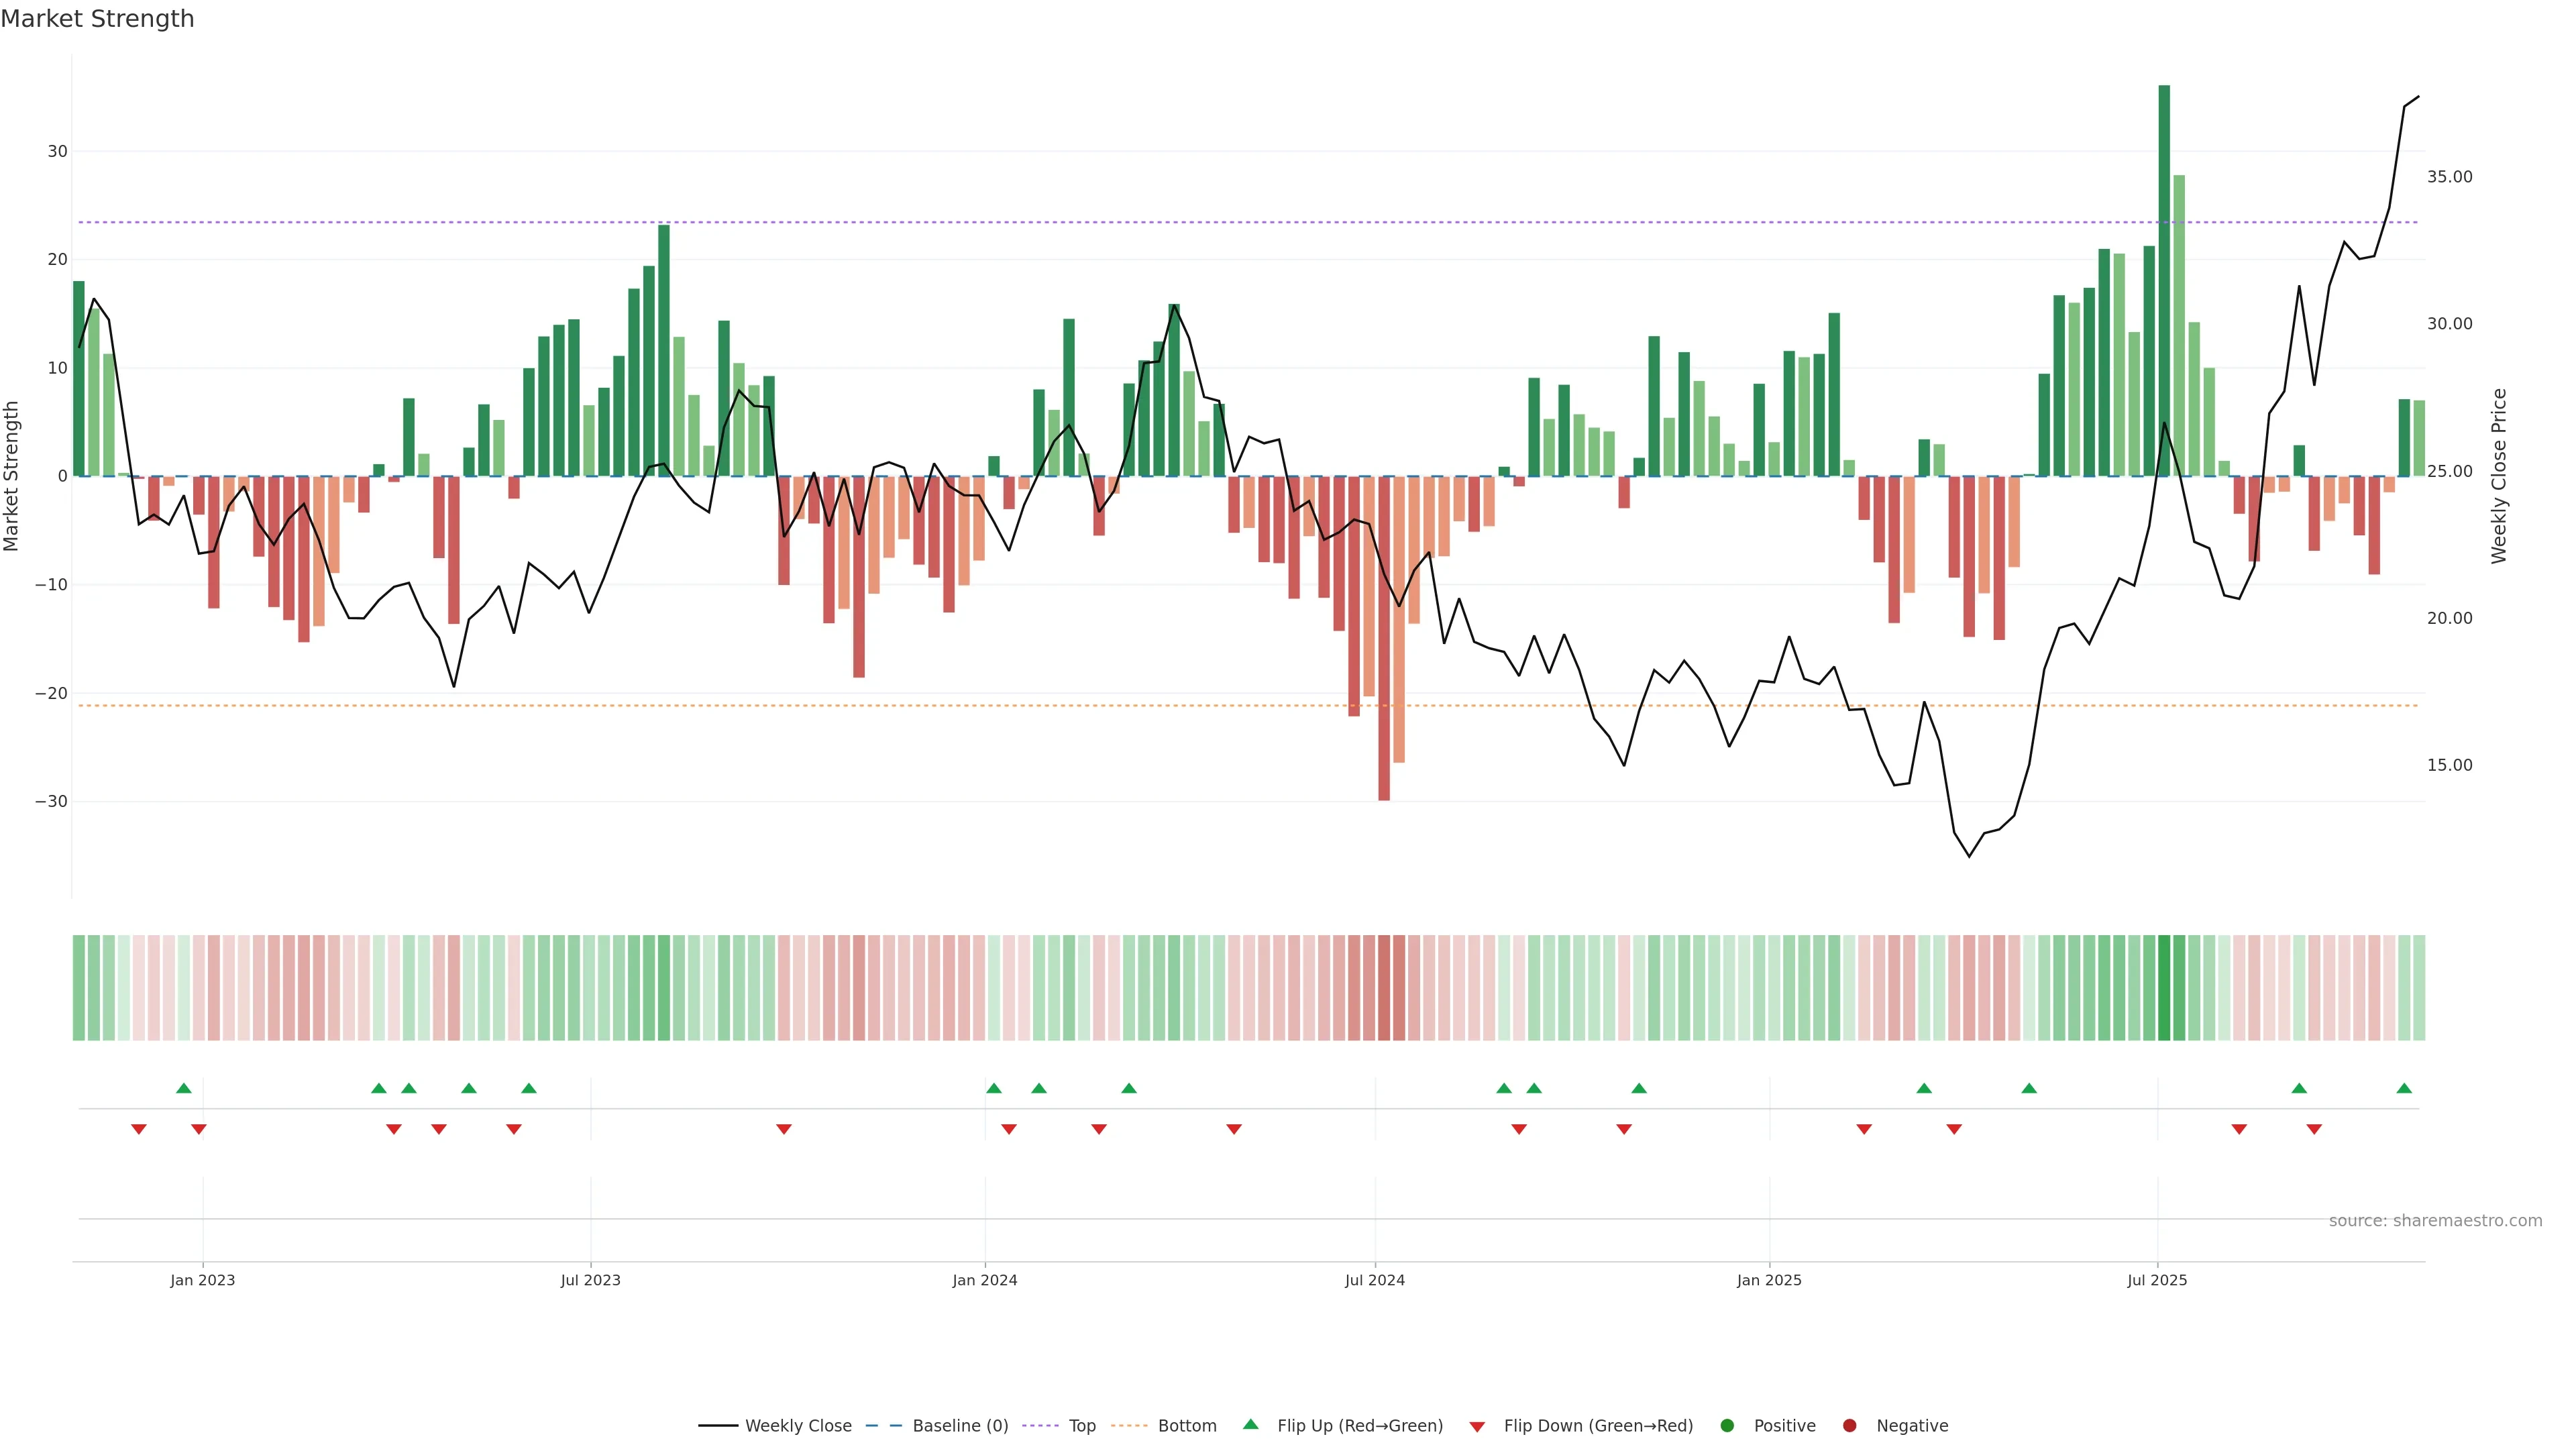Click Negative red circle legend icon
2576x1449 pixels.
pyautogui.click(x=1849, y=1425)
